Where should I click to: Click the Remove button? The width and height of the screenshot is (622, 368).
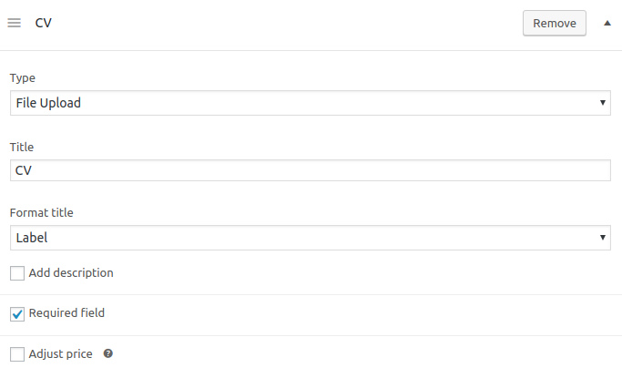[555, 24]
